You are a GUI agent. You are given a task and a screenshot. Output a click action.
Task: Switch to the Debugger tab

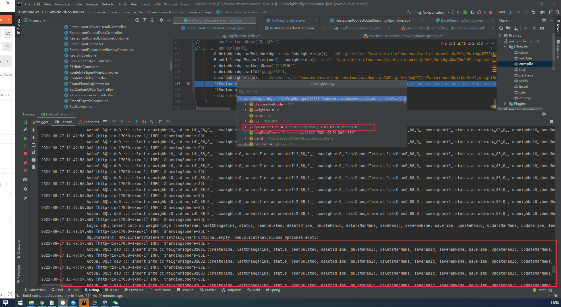point(41,122)
